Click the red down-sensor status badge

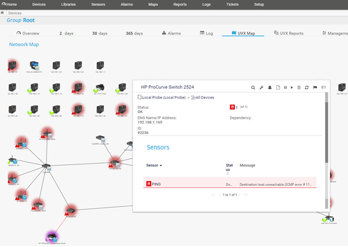233,107
